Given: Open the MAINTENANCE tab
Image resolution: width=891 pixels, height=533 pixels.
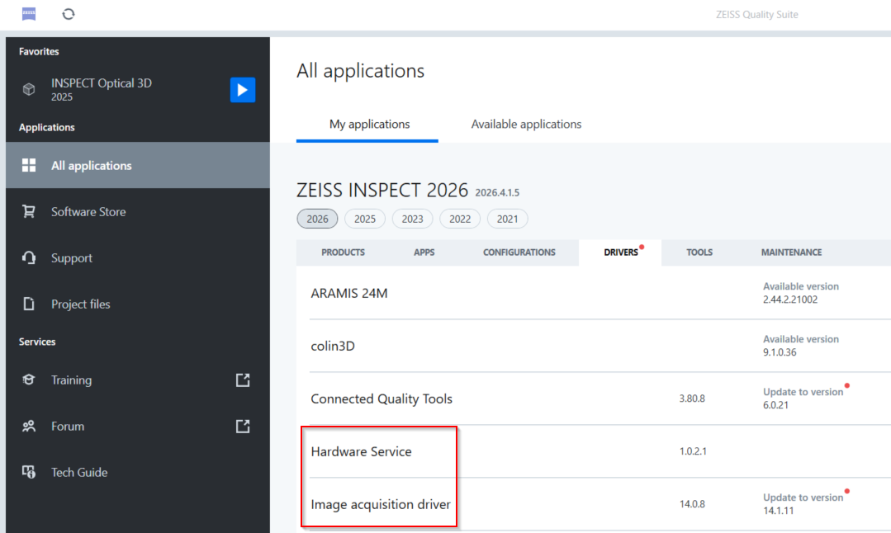Looking at the screenshot, I should (x=792, y=252).
